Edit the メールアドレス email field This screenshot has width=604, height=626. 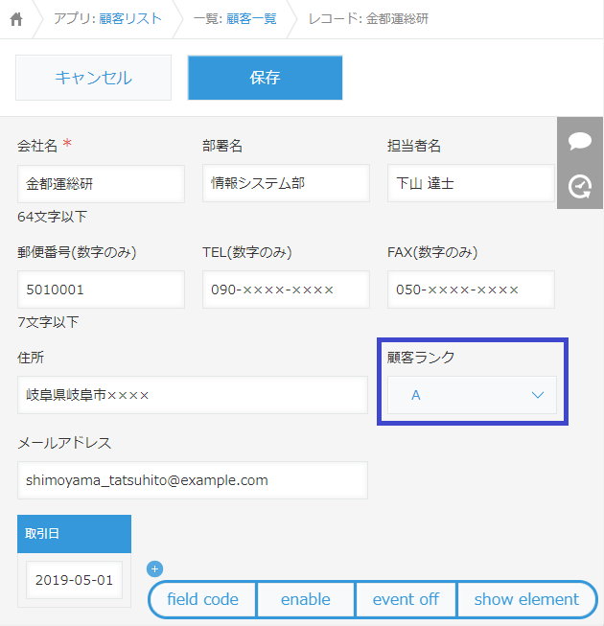(193, 480)
